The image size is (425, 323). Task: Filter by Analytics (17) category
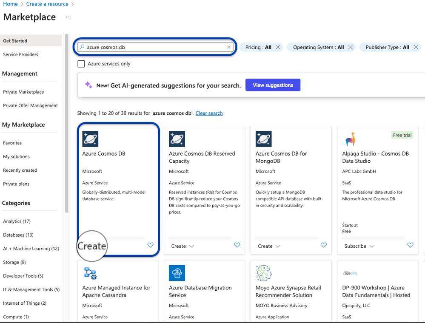pos(17,221)
